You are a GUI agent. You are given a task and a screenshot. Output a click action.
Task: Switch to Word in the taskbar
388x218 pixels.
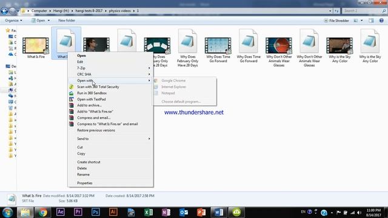click(x=219, y=212)
